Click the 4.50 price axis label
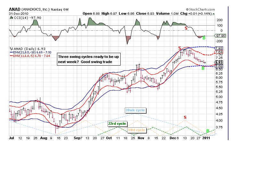The height and width of the screenshot is (192, 256). [219, 108]
